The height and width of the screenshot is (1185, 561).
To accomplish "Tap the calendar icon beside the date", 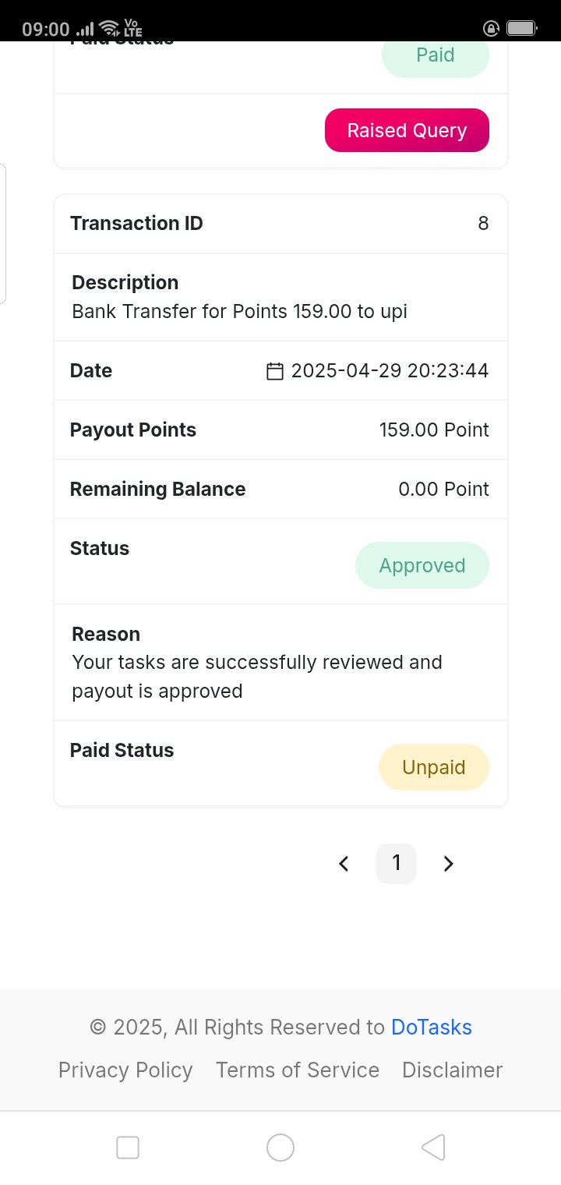I will (274, 371).
